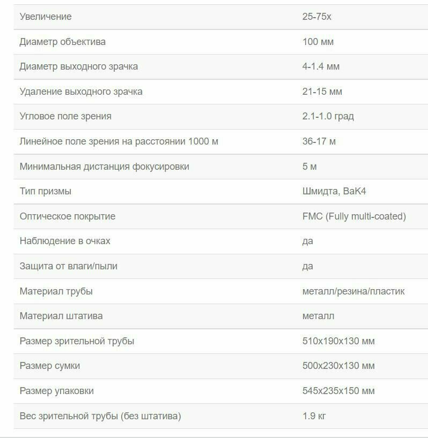Select the 2.1-1.0 град value
The width and height of the screenshot is (428, 438).
coord(328,116)
